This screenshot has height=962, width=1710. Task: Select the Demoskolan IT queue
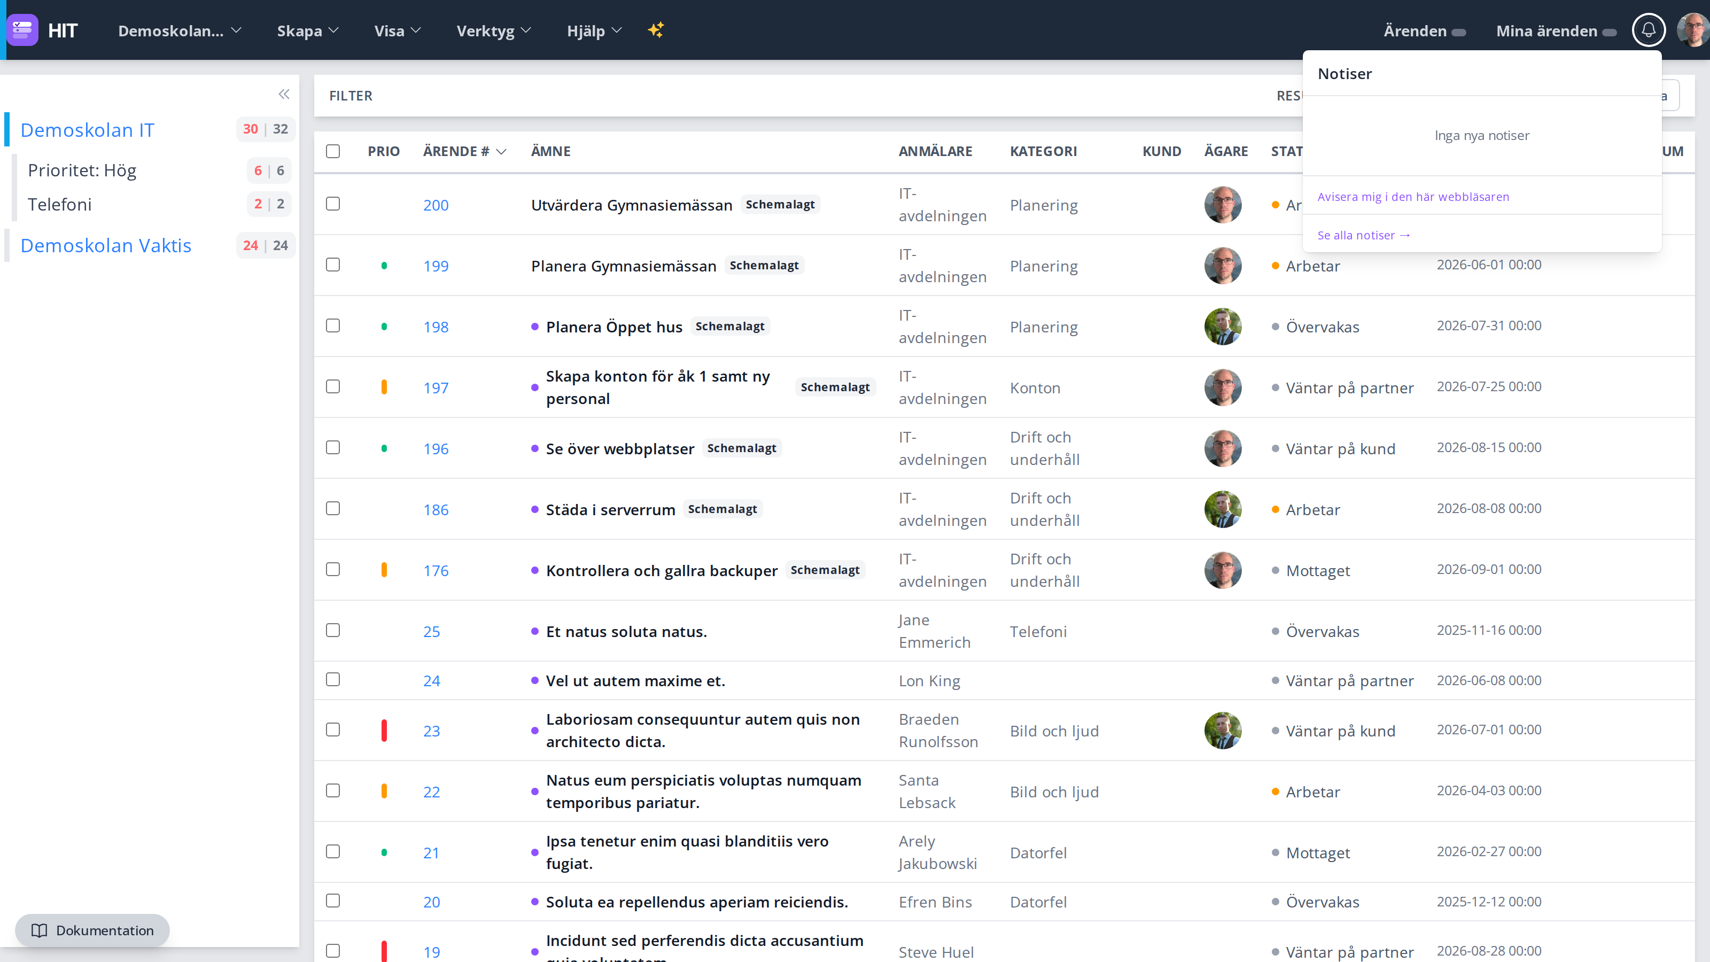coord(87,129)
